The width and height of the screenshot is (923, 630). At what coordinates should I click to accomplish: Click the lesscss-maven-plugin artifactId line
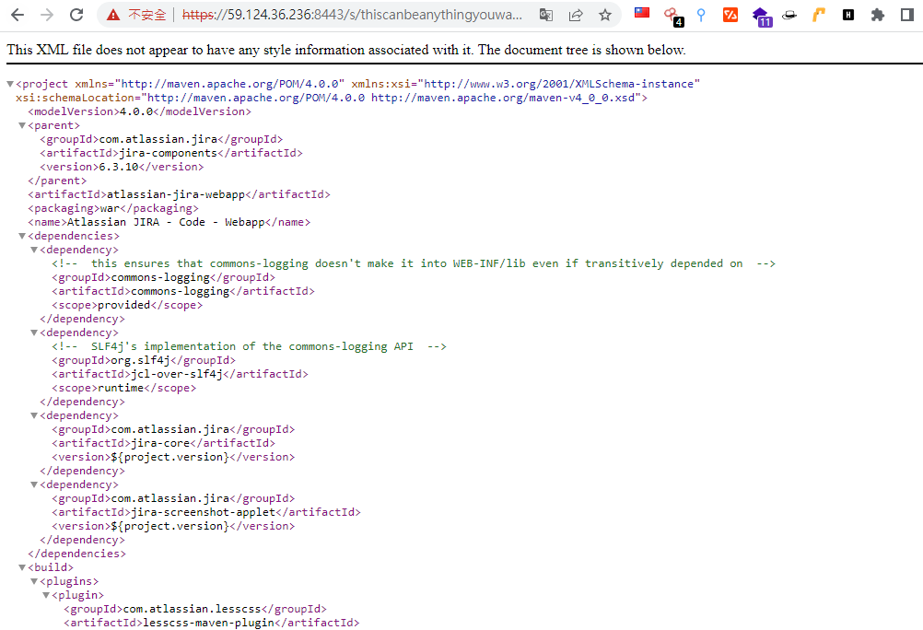click(211, 623)
